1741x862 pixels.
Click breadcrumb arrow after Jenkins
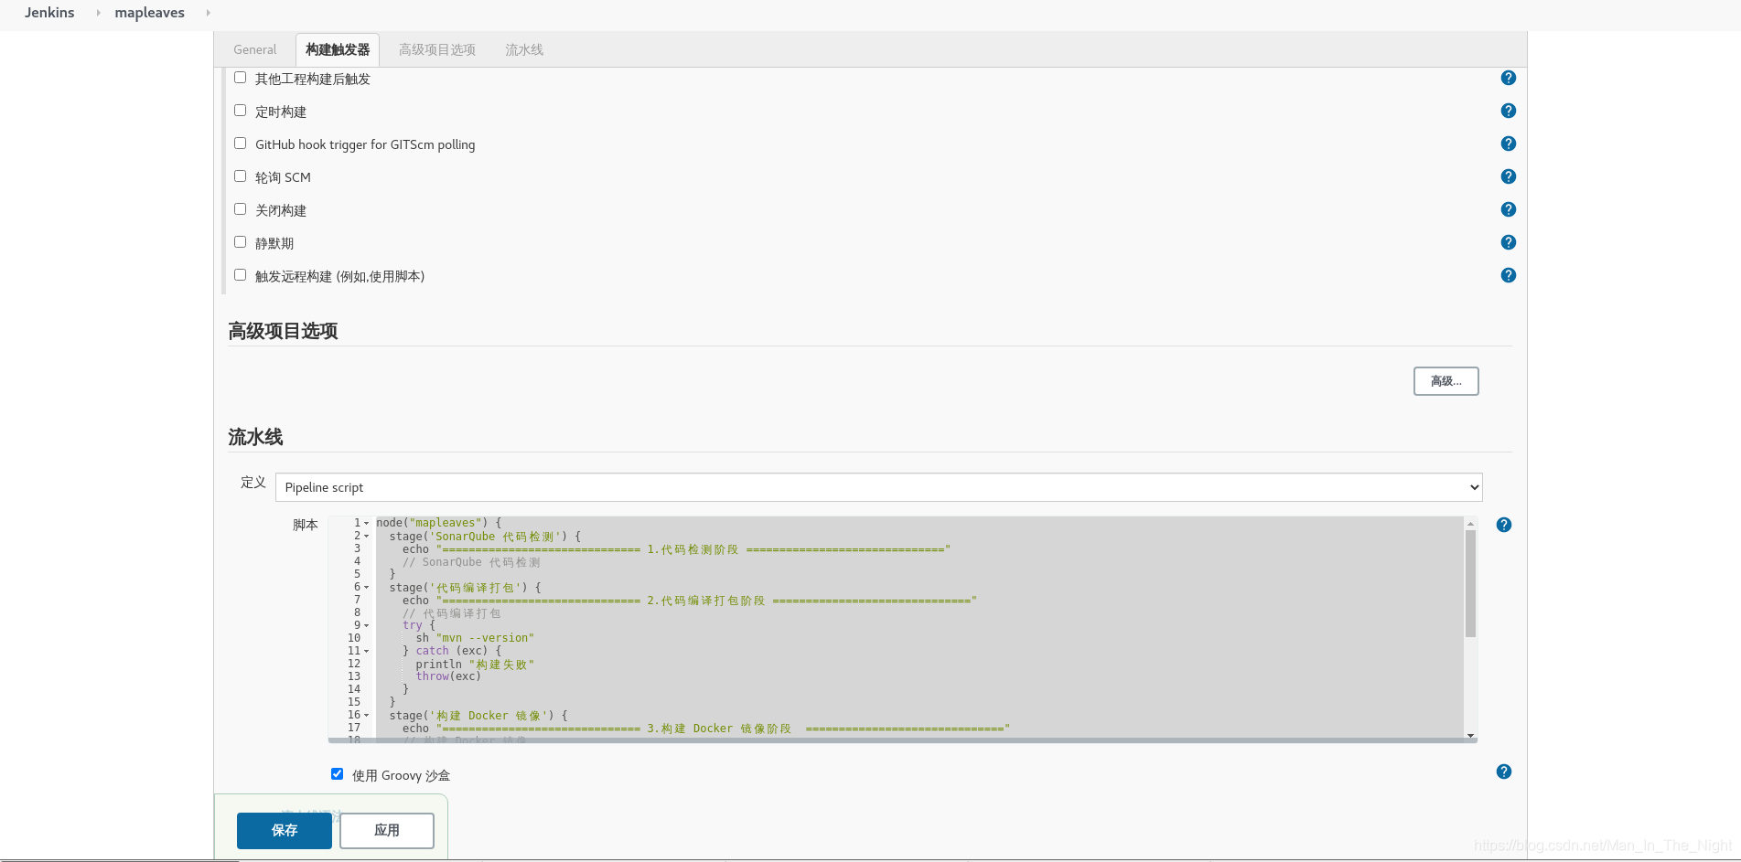(98, 13)
